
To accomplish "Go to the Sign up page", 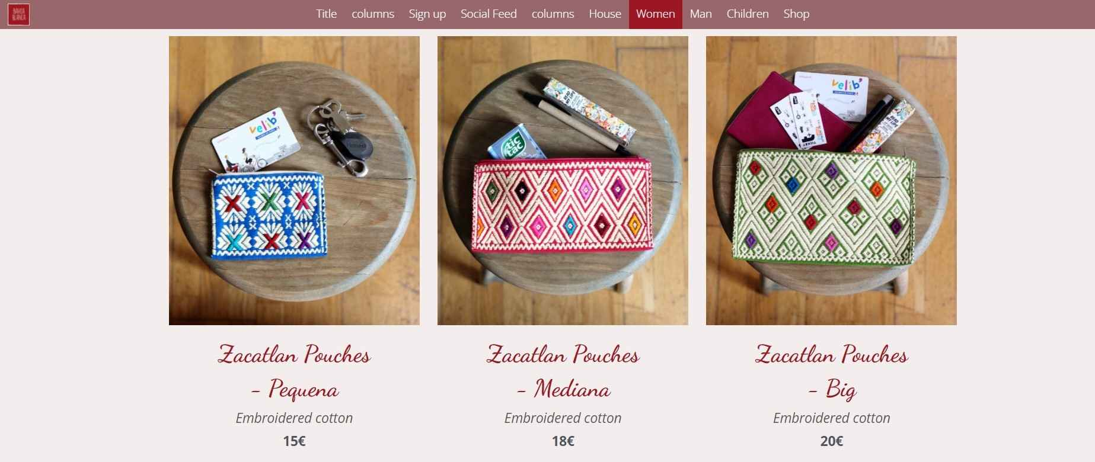I will pos(427,14).
